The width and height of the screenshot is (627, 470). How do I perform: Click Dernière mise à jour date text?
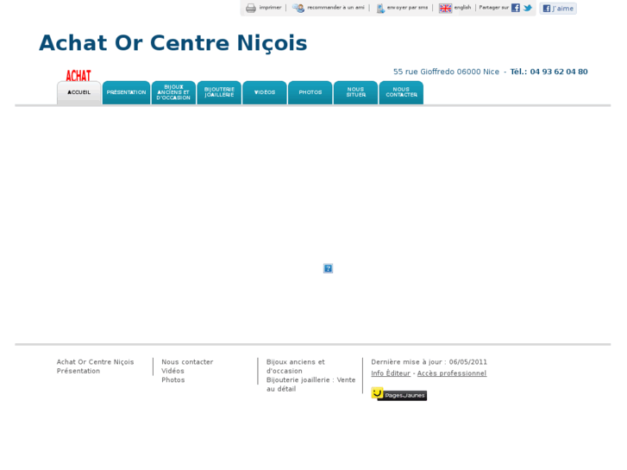(429, 362)
